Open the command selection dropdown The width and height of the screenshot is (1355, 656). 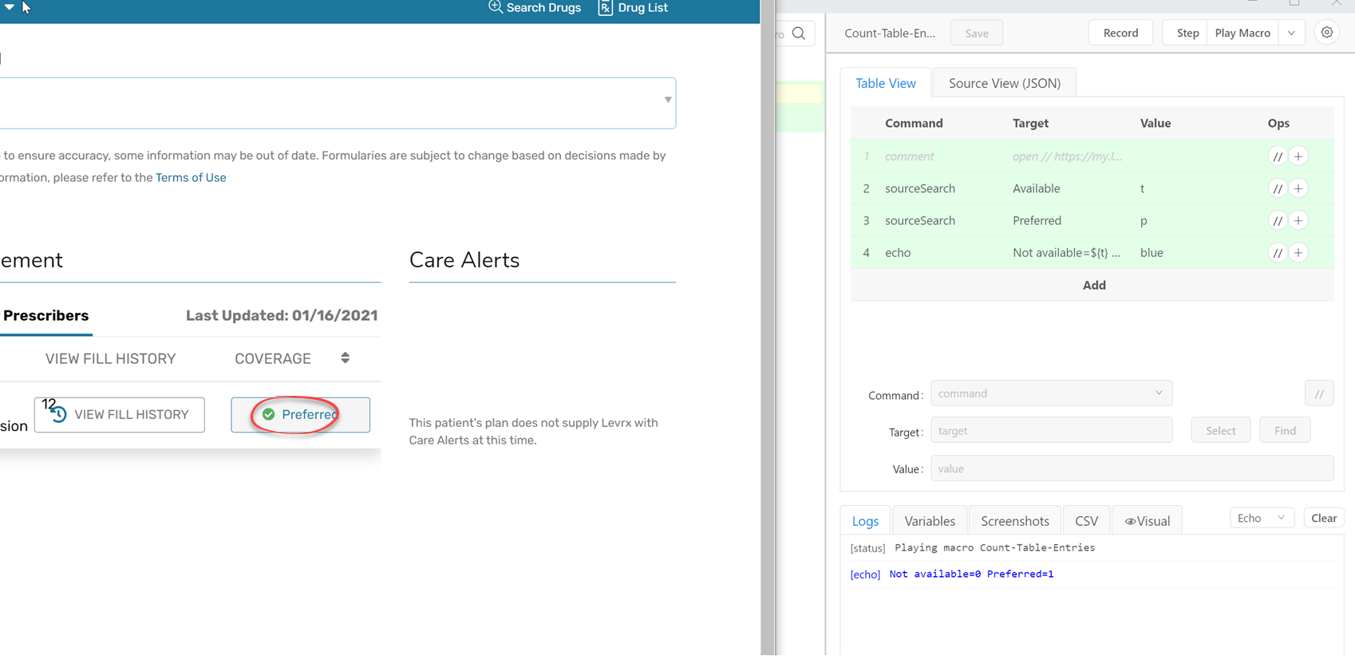1051,393
